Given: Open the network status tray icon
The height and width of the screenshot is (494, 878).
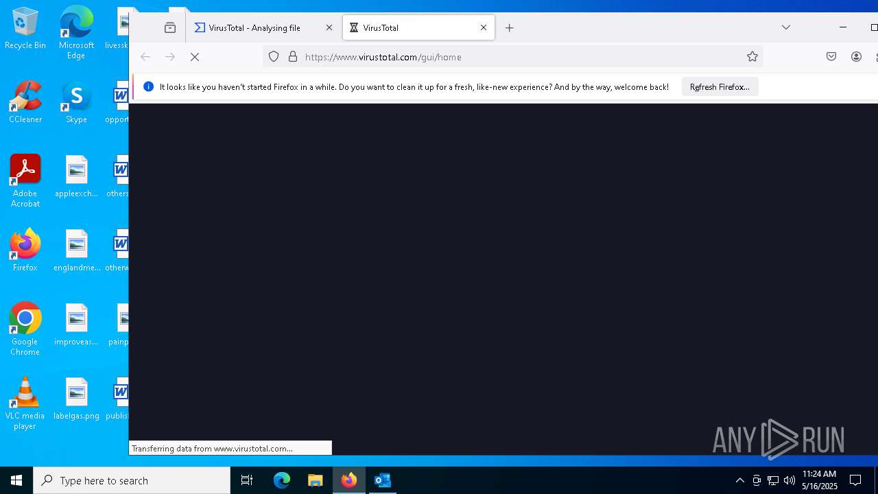Looking at the screenshot, I should 773,480.
